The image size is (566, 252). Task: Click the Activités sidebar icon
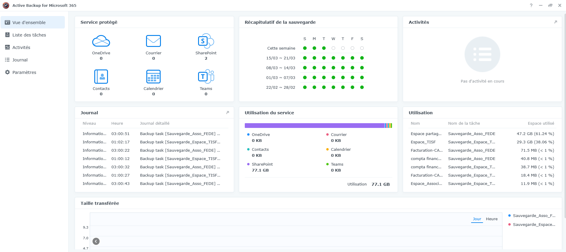point(7,47)
